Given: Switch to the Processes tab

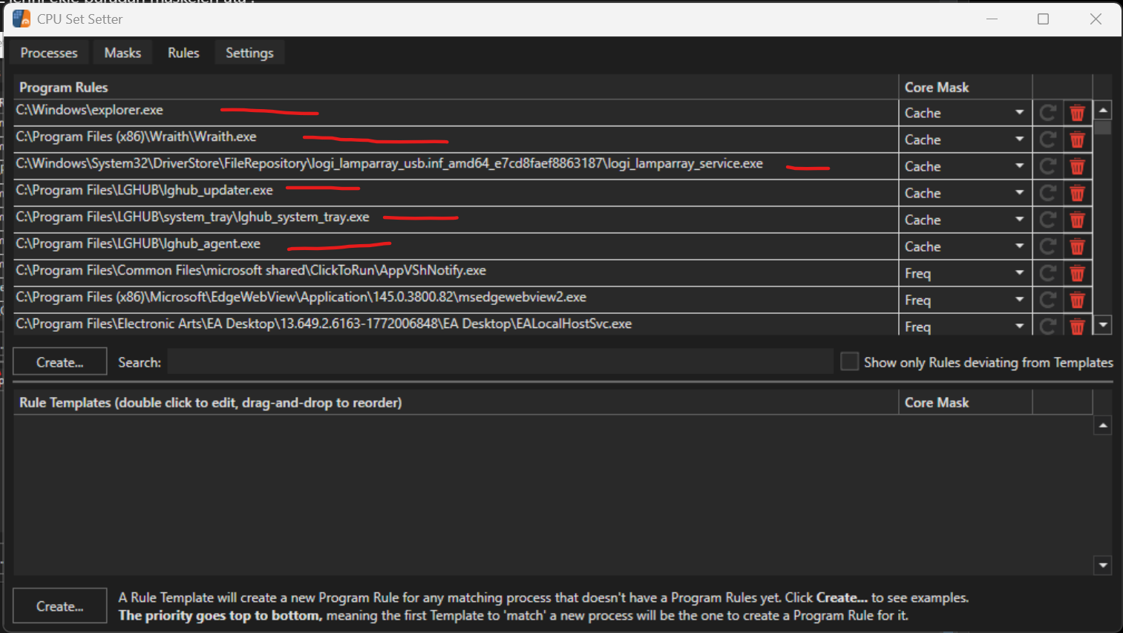Looking at the screenshot, I should click(49, 53).
